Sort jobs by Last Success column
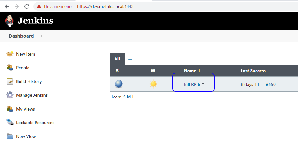The image size is (298, 146). point(253,71)
